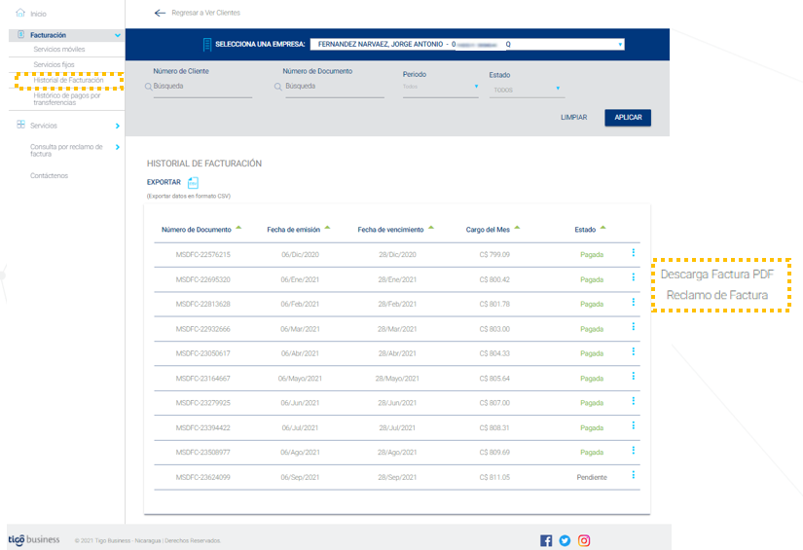Click amount C$ 799.09
803x550 pixels.
(494, 254)
